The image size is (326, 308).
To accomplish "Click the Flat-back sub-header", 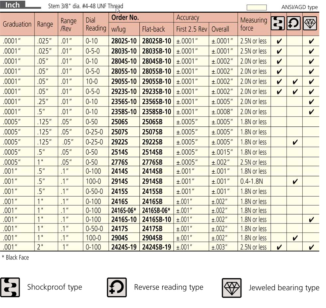I will tap(153, 29).
